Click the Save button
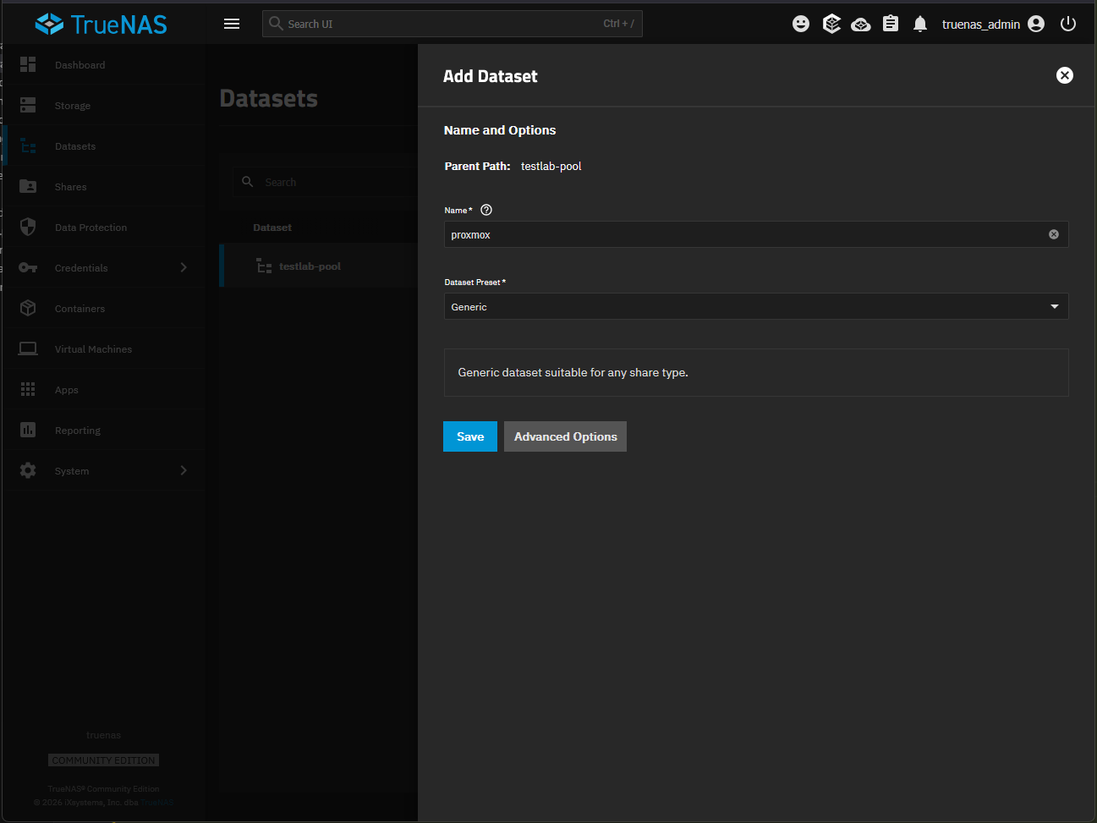Viewport: 1097px width, 823px height. (470, 436)
